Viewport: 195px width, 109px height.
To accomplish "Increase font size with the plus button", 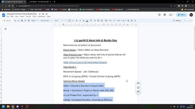I will [73, 21].
